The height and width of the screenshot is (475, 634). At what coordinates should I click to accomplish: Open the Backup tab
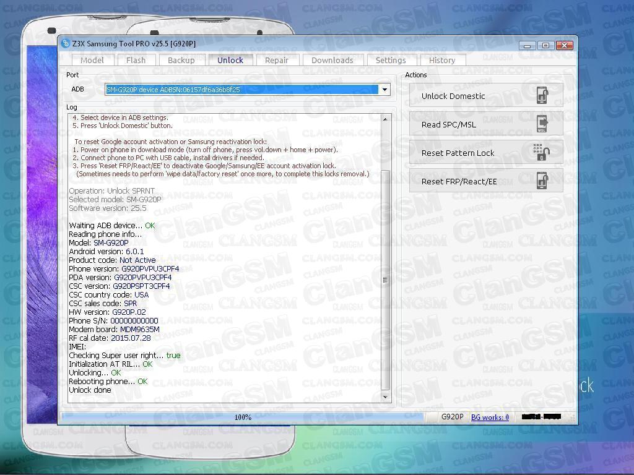click(x=181, y=60)
